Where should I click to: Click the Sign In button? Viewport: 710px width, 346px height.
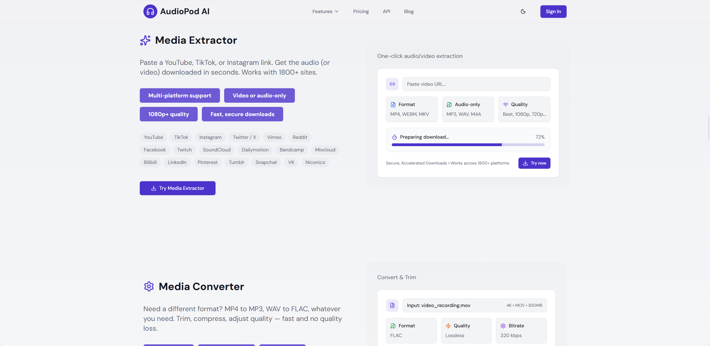coord(553,11)
